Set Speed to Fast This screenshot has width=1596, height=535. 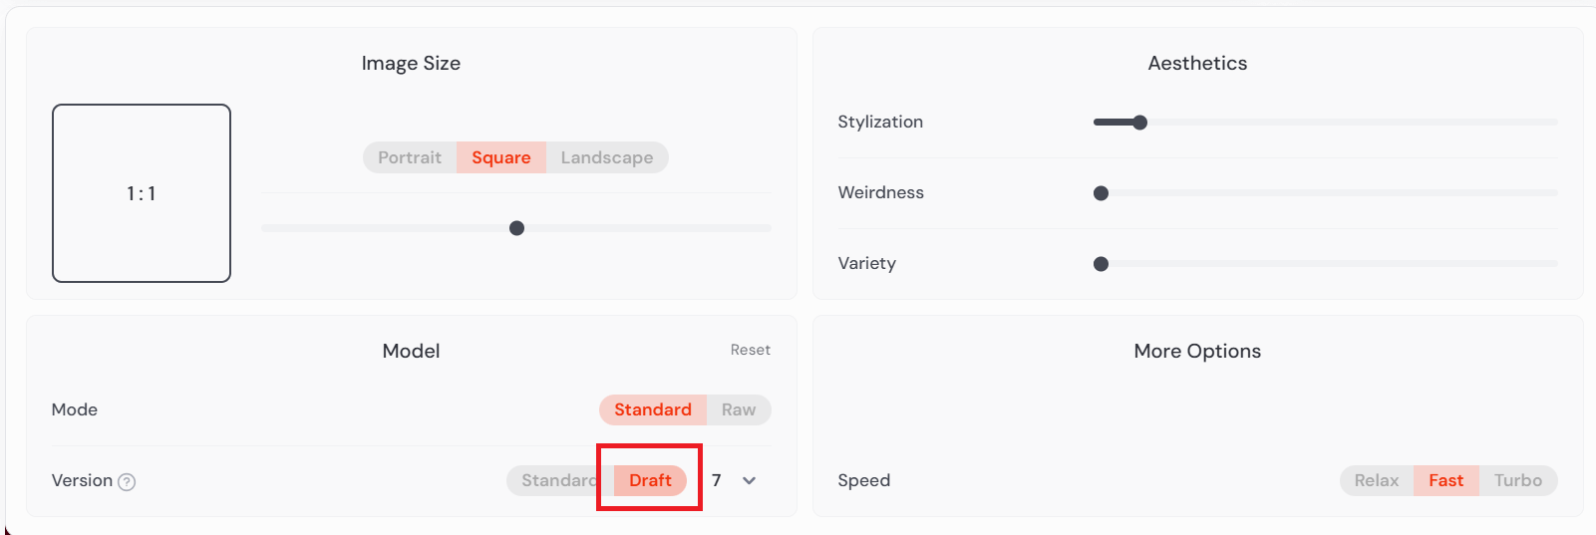(x=1445, y=480)
